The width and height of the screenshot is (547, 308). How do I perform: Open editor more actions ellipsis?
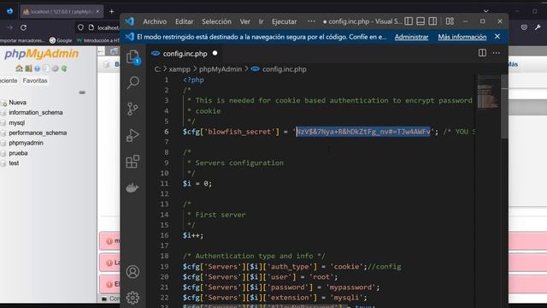[497, 53]
